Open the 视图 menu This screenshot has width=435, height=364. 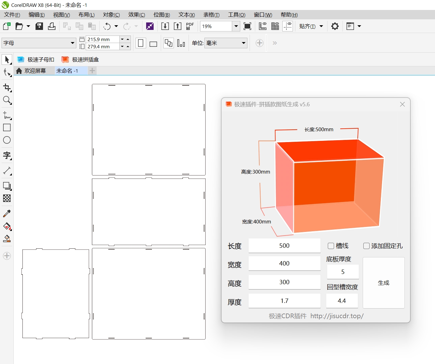point(61,15)
